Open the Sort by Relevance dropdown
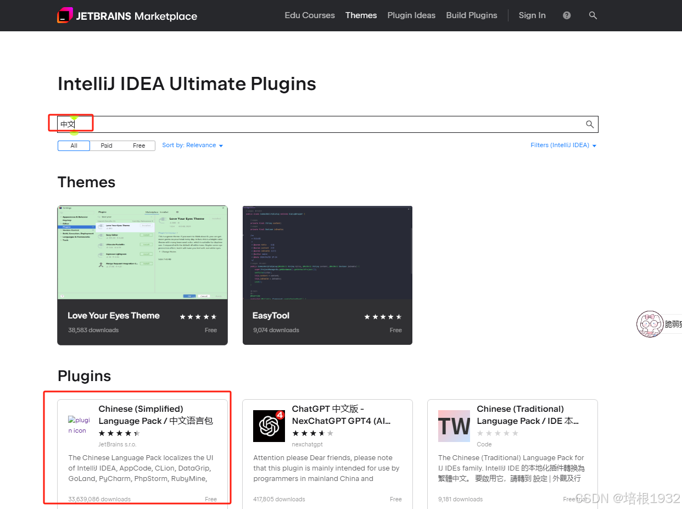The image size is (682, 509). point(193,146)
